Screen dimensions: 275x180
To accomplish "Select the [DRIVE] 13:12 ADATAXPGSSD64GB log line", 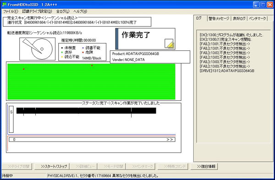I will [x=227, y=71].
